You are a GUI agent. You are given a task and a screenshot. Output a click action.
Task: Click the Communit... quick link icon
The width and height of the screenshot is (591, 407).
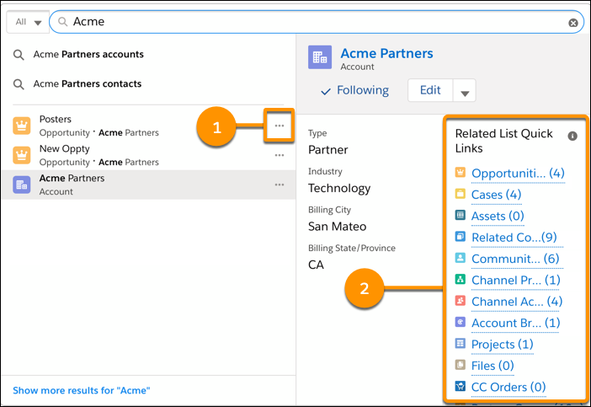[461, 258]
